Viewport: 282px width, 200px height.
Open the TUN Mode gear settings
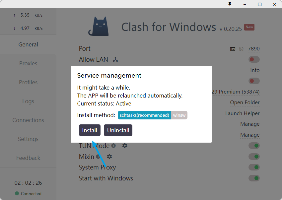(125, 146)
